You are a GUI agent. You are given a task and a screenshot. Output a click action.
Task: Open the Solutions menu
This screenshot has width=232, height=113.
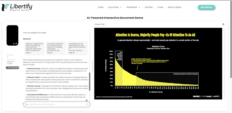(x=113, y=8)
